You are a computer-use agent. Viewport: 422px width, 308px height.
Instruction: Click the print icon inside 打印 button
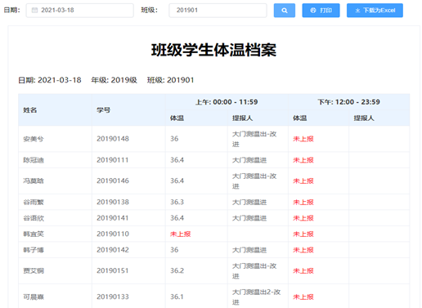[313, 11]
